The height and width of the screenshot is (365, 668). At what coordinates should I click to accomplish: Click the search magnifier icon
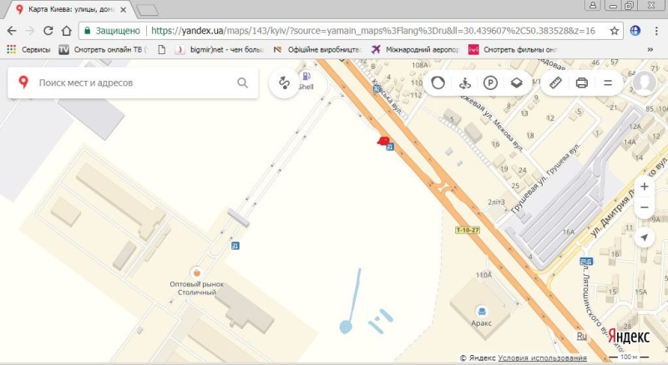pos(242,83)
